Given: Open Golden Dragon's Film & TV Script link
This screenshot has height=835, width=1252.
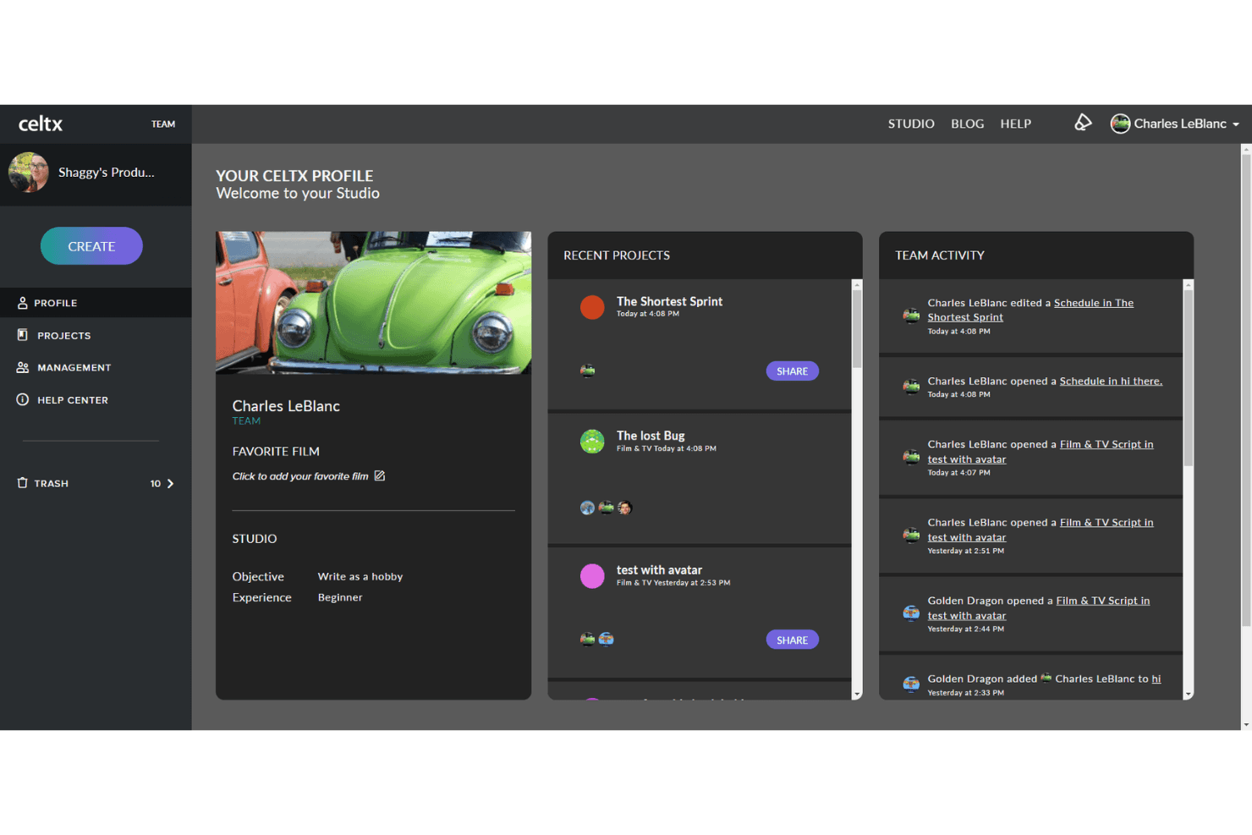Looking at the screenshot, I should (1039, 608).
